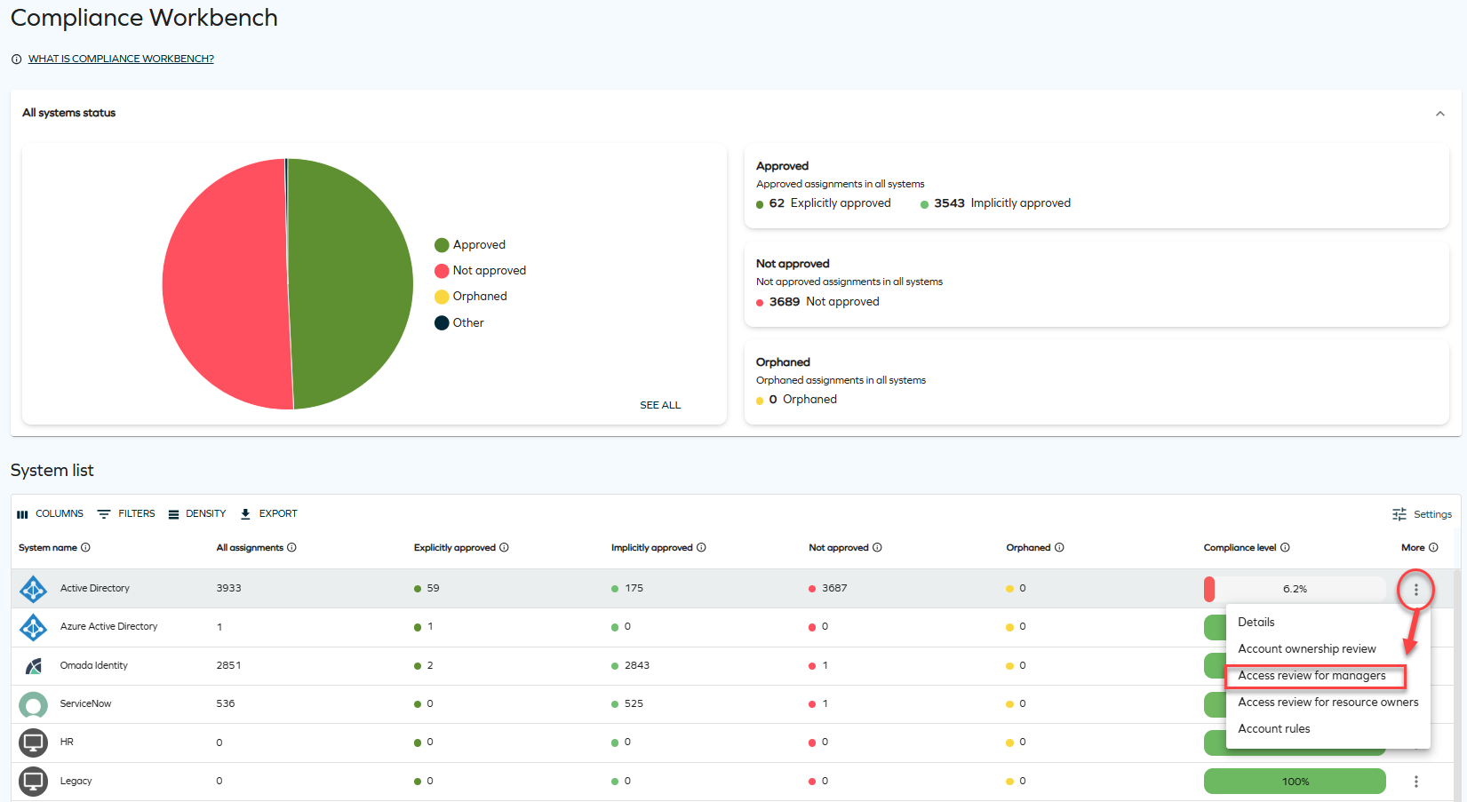Screen dimensions: 1467x802
Task: Sort by the Compliance level column header
Action: pyautogui.click(x=1240, y=548)
